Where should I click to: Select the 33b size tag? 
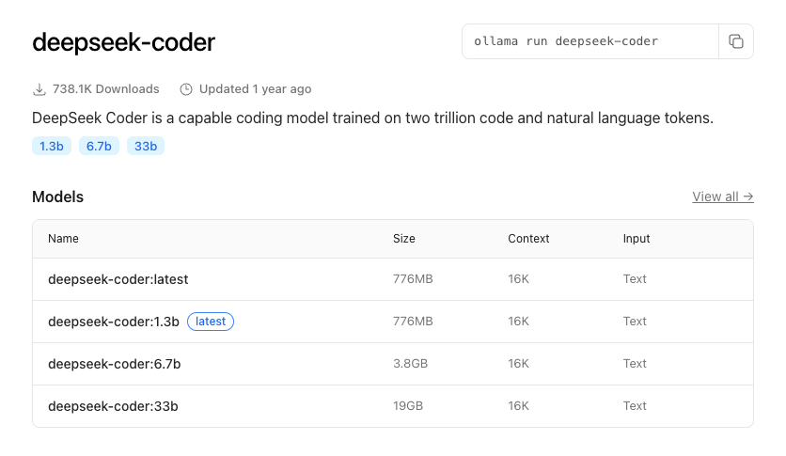click(146, 146)
